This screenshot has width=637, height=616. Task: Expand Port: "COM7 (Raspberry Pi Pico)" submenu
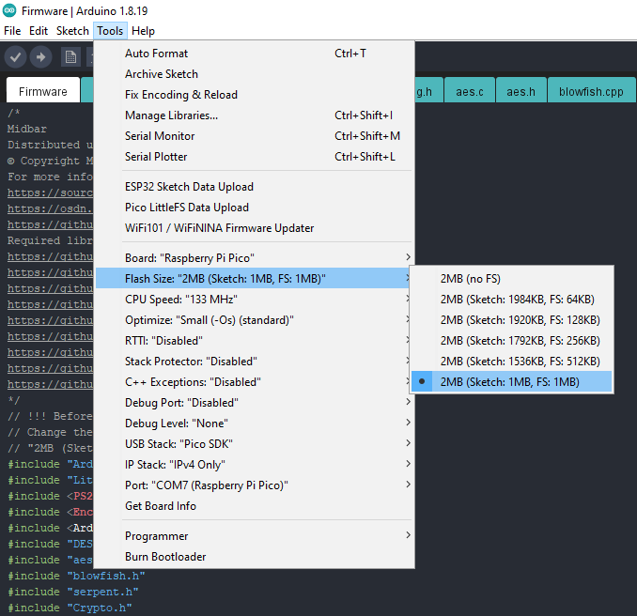click(255, 485)
